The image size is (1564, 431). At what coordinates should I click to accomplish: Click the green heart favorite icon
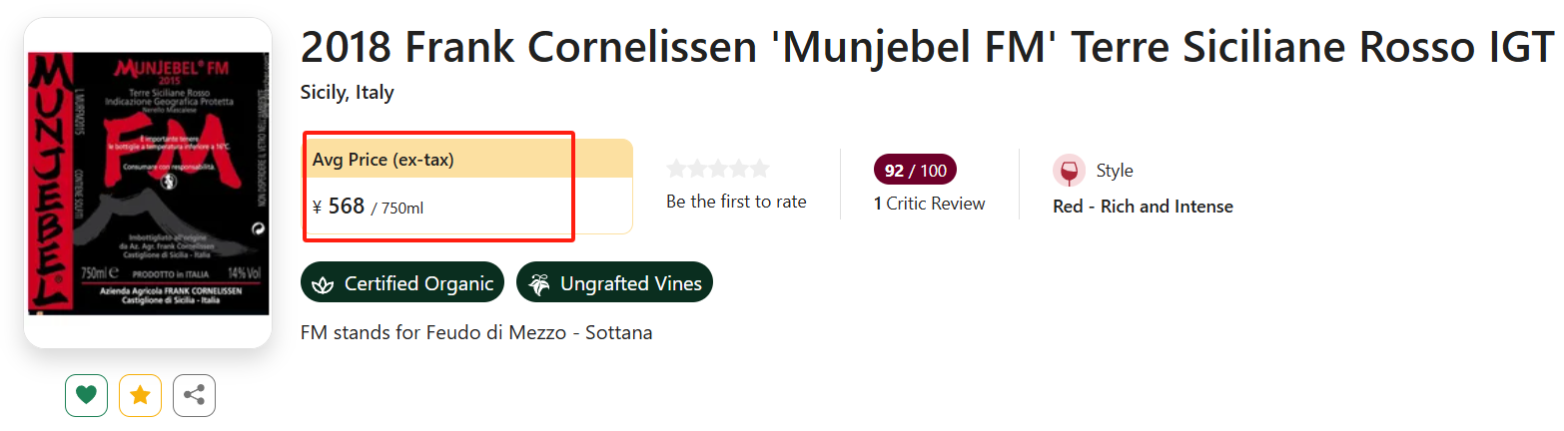[x=86, y=395]
